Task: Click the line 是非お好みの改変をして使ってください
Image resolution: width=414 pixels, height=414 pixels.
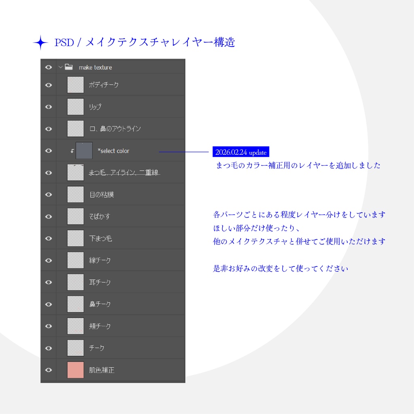Action: coord(281,268)
